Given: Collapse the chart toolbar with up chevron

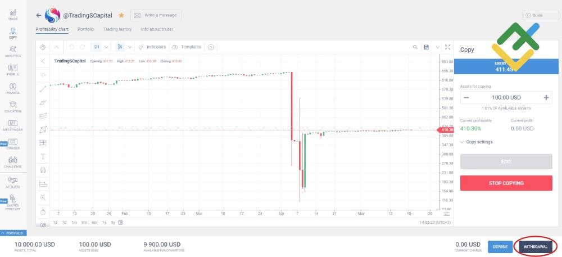Looking at the screenshot, I should click(x=57, y=47).
